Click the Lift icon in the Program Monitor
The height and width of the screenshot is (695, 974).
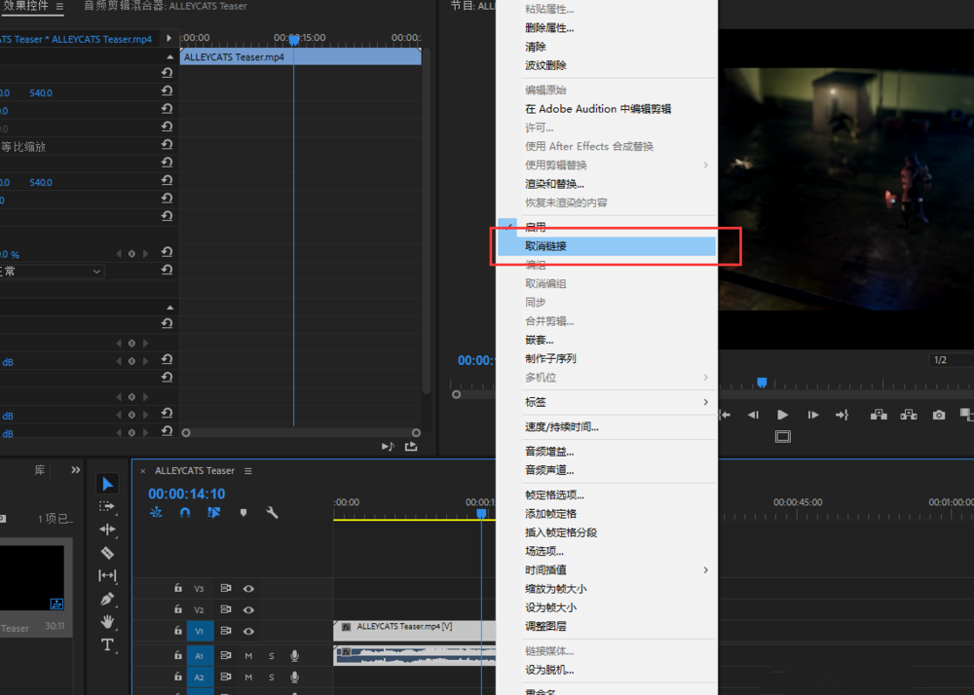(879, 415)
